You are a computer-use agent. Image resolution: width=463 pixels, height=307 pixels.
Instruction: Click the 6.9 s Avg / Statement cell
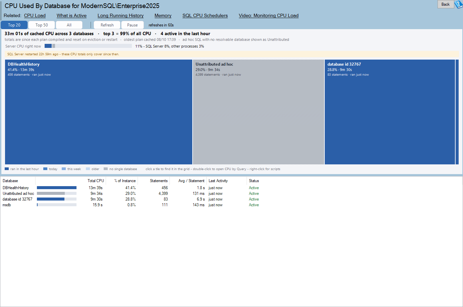[x=201, y=199]
